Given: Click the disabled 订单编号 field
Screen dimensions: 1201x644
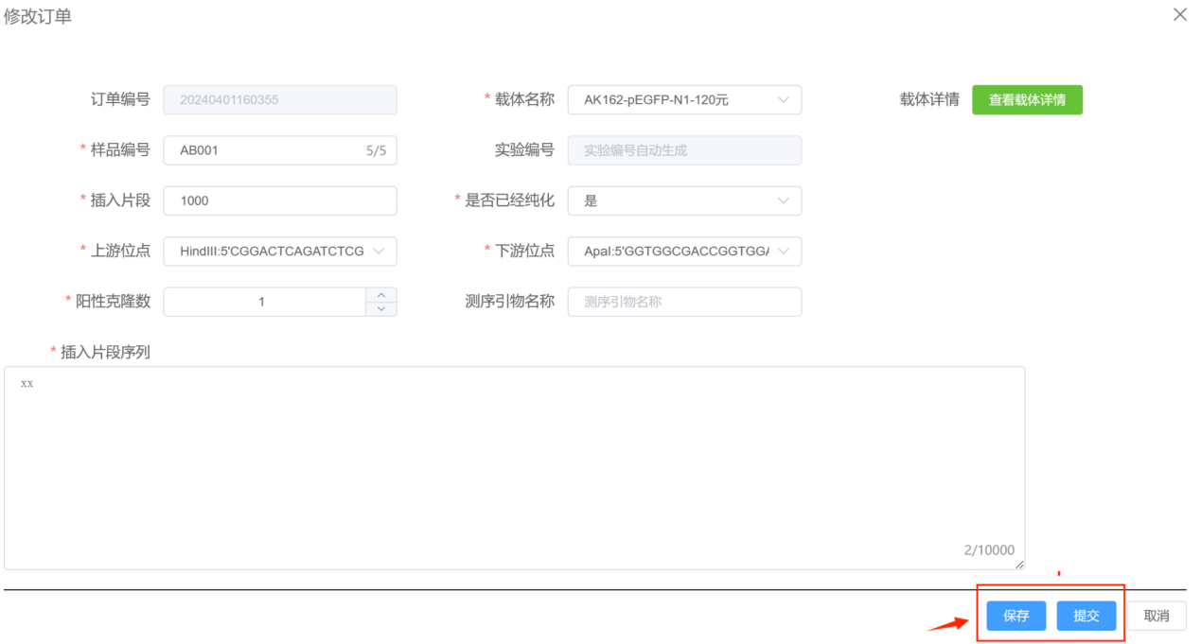Looking at the screenshot, I should 279,99.
